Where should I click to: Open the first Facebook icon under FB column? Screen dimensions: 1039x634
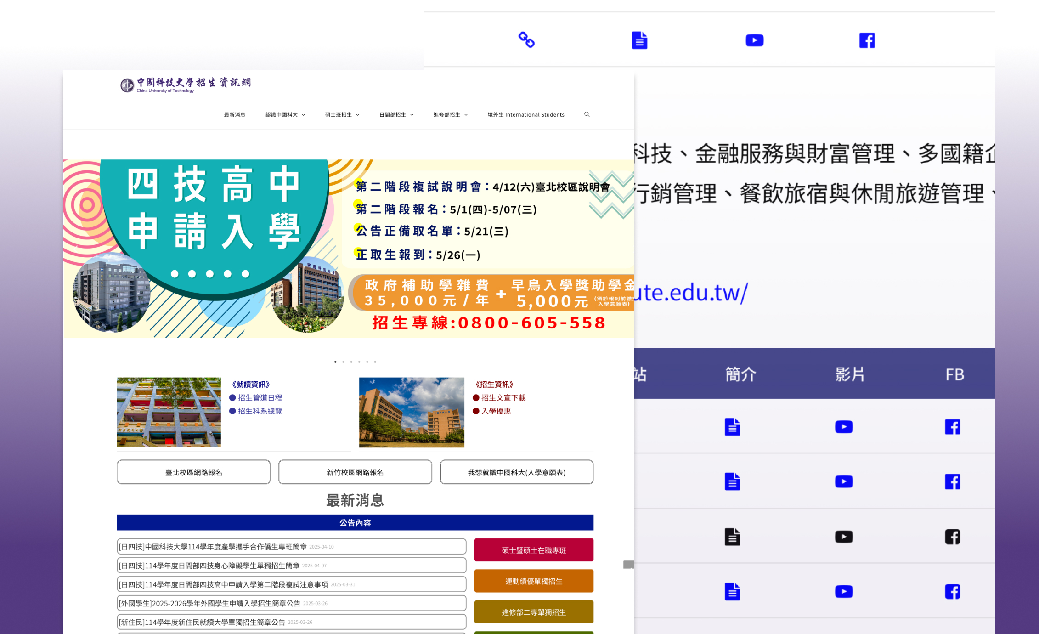tap(952, 426)
